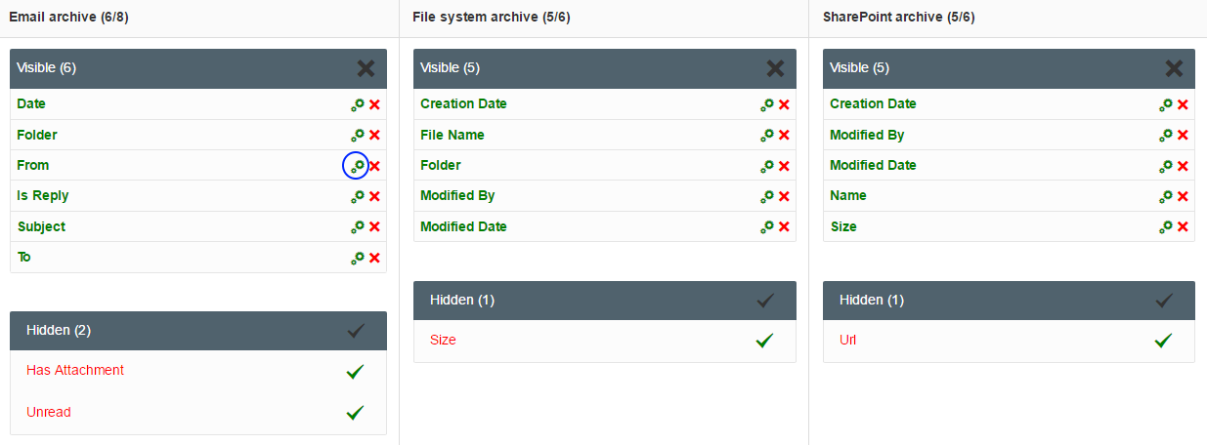Click gear icon beside File system Folder
The width and height of the screenshot is (1207, 445).
click(767, 166)
